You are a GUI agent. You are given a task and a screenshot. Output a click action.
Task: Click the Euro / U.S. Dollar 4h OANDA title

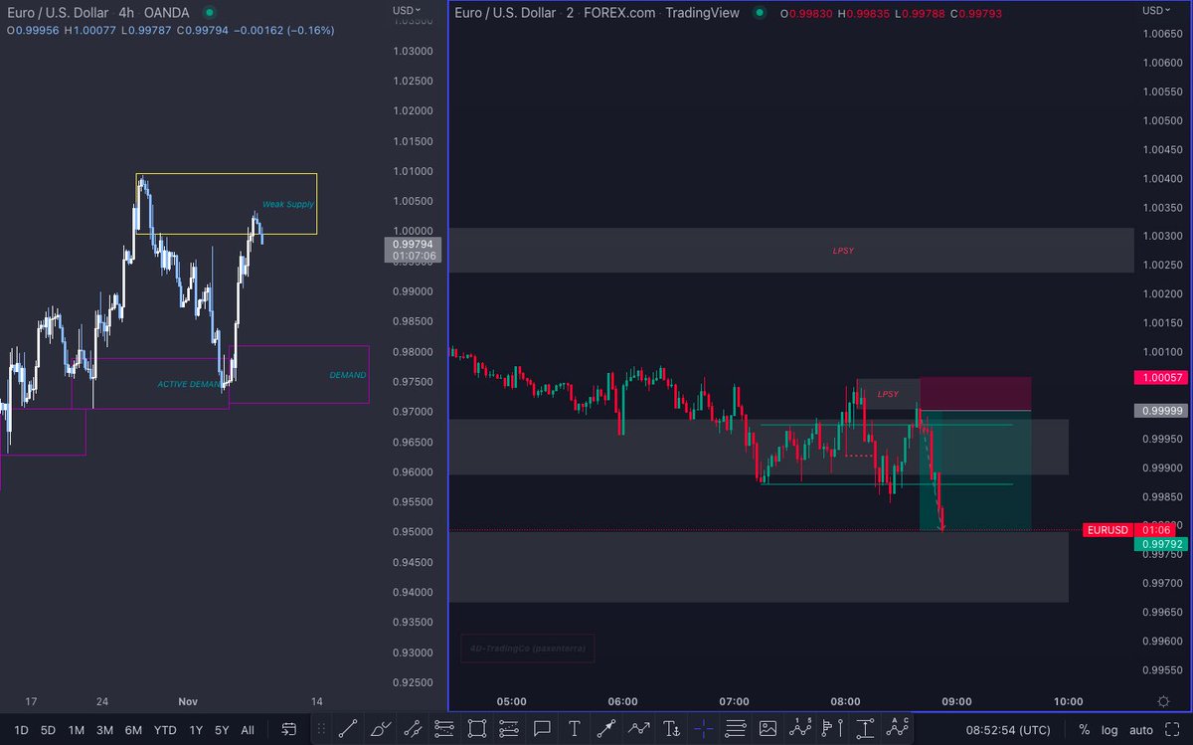(x=97, y=13)
